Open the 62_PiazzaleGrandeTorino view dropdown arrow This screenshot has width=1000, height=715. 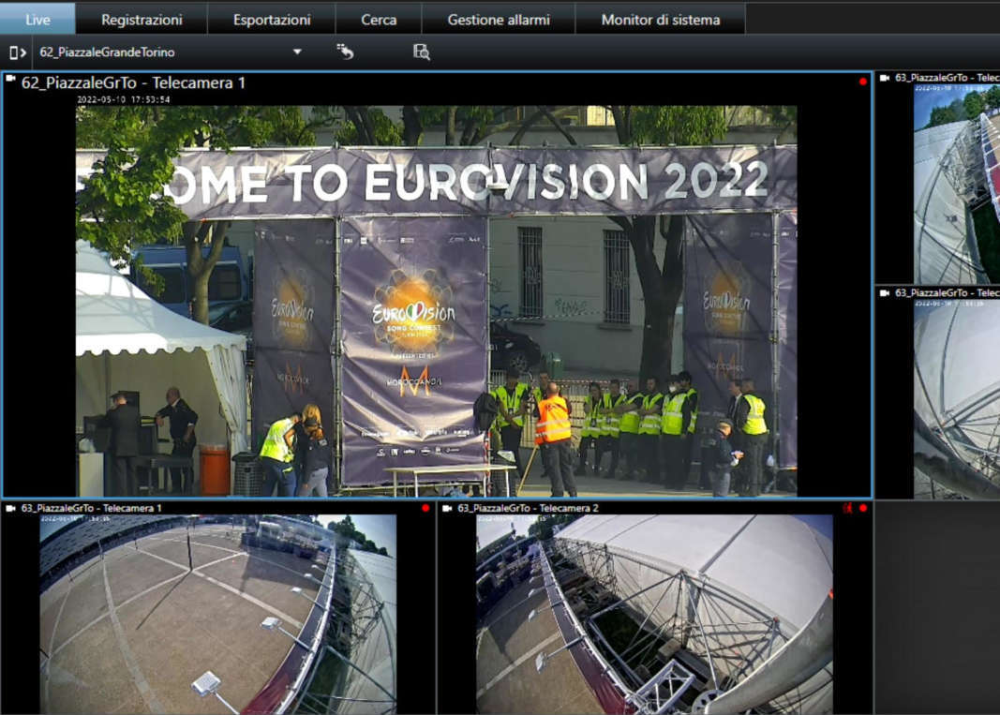tap(297, 52)
